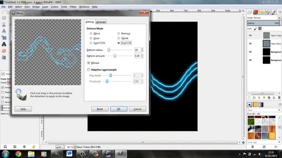
Task: Toggle lock pixels brush icon
Action: [x=255, y=29]
